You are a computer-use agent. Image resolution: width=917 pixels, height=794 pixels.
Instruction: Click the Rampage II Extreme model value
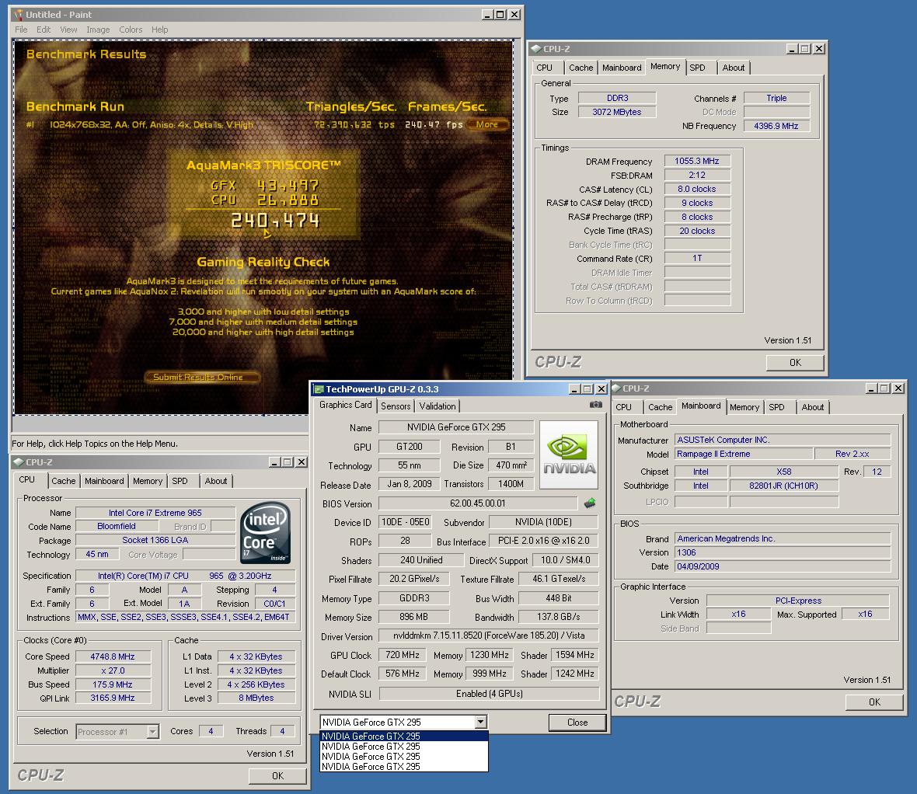(743, 454)
